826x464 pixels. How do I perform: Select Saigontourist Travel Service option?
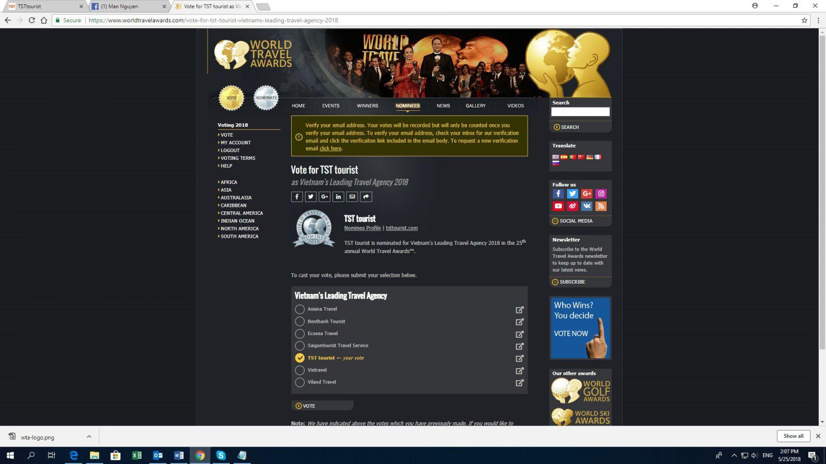coord(300,346)
